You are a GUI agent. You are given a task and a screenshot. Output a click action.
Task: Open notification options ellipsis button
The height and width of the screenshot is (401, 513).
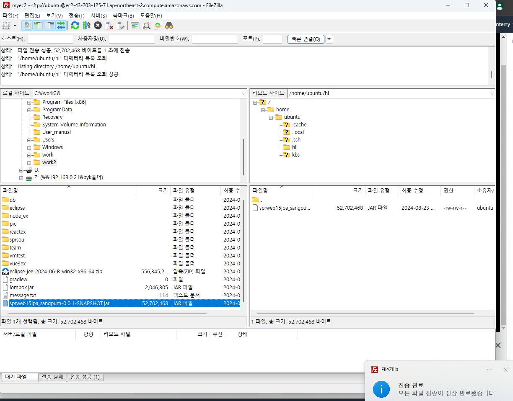pyautogui.click(x=489, y=370)
